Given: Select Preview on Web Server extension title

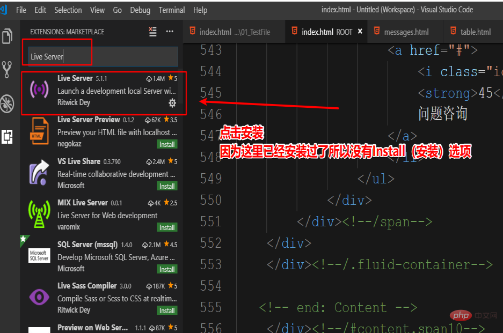Looking at the screenshot, I should [92, 328].
